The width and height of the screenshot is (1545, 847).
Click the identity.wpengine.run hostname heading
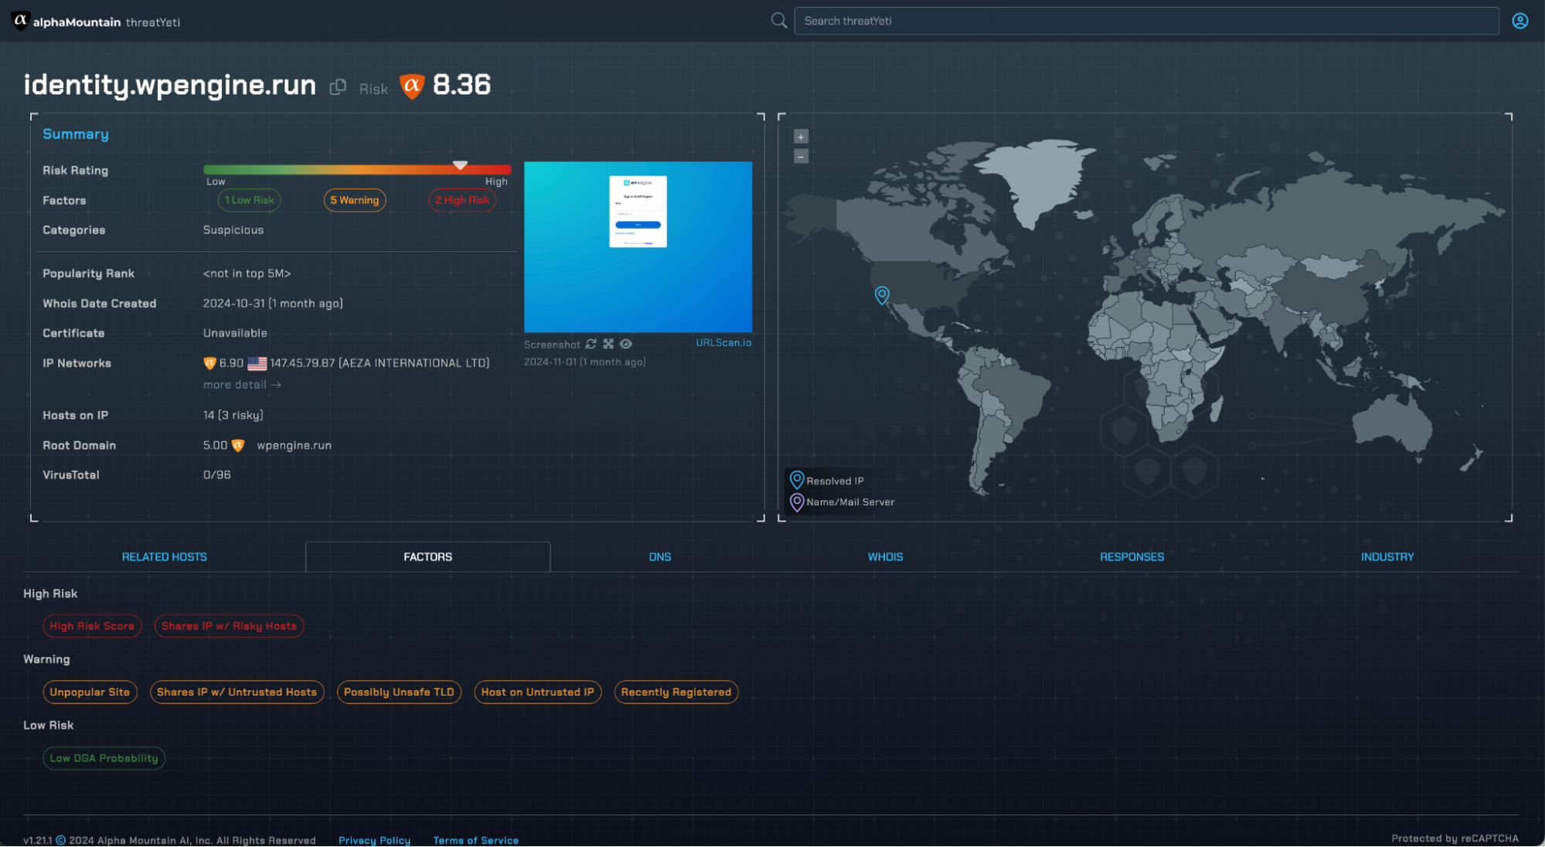point(170,85)
